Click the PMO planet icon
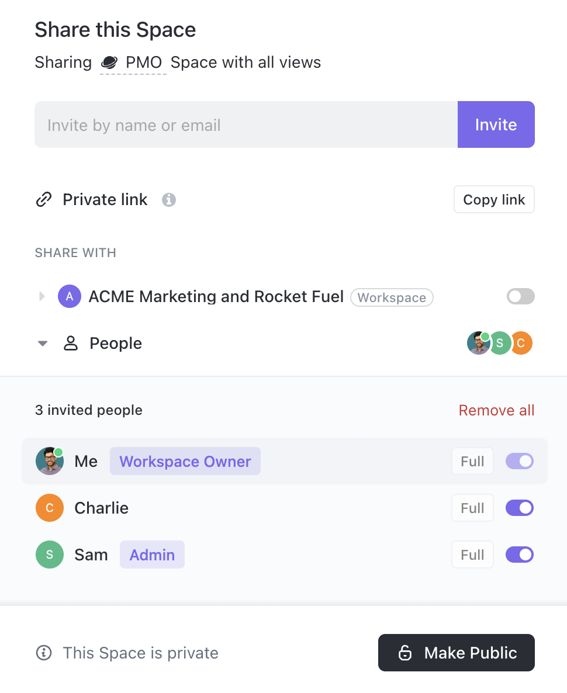The width and height of the screenshot is (567, 693). point(109,63)
